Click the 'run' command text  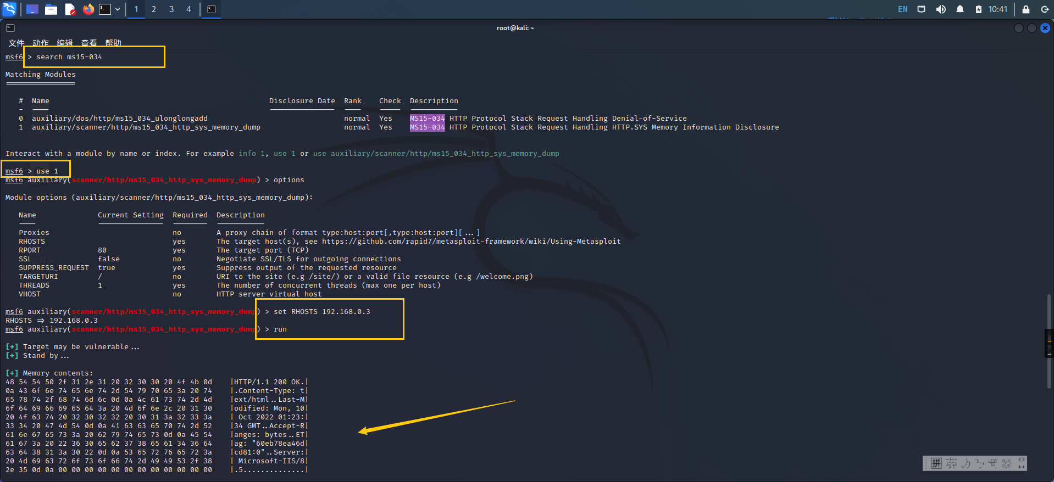tap(280, 329)
